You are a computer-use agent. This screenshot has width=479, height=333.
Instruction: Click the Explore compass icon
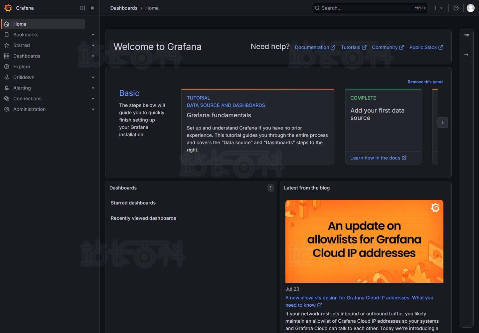(x=7, y=67)
